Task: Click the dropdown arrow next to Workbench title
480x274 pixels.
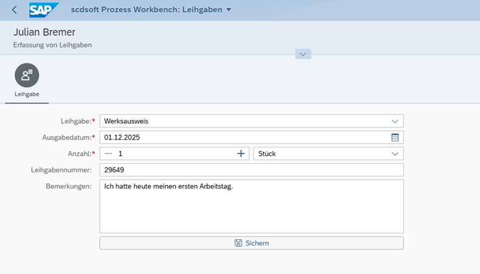Action: coord(229,10)
